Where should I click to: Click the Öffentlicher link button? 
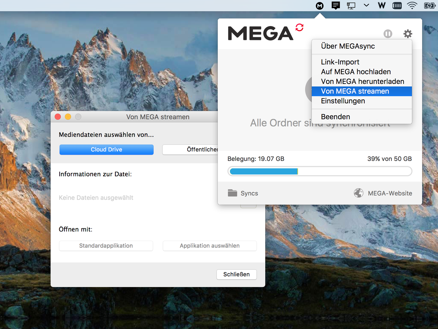click(x=190, y=150)
